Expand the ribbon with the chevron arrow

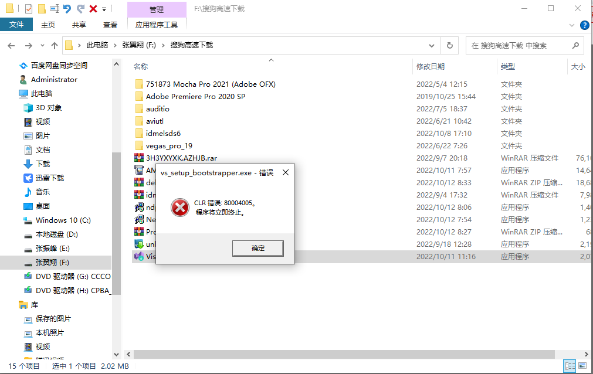click(571, 25)
